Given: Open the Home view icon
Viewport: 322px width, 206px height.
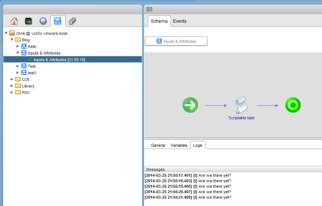Looking at the screenshot, I should point(14,21).
